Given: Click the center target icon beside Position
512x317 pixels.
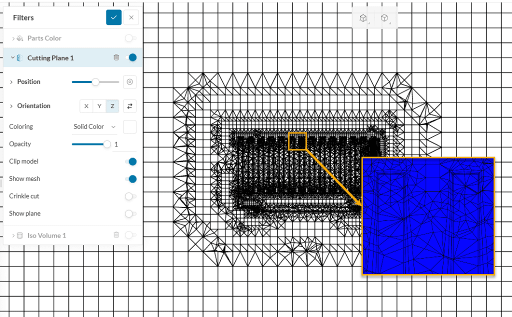Looking at the screenshot, I should (129, 81).
